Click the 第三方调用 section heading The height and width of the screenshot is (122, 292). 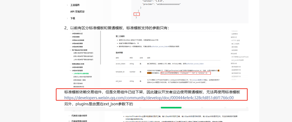pos(120,36)
